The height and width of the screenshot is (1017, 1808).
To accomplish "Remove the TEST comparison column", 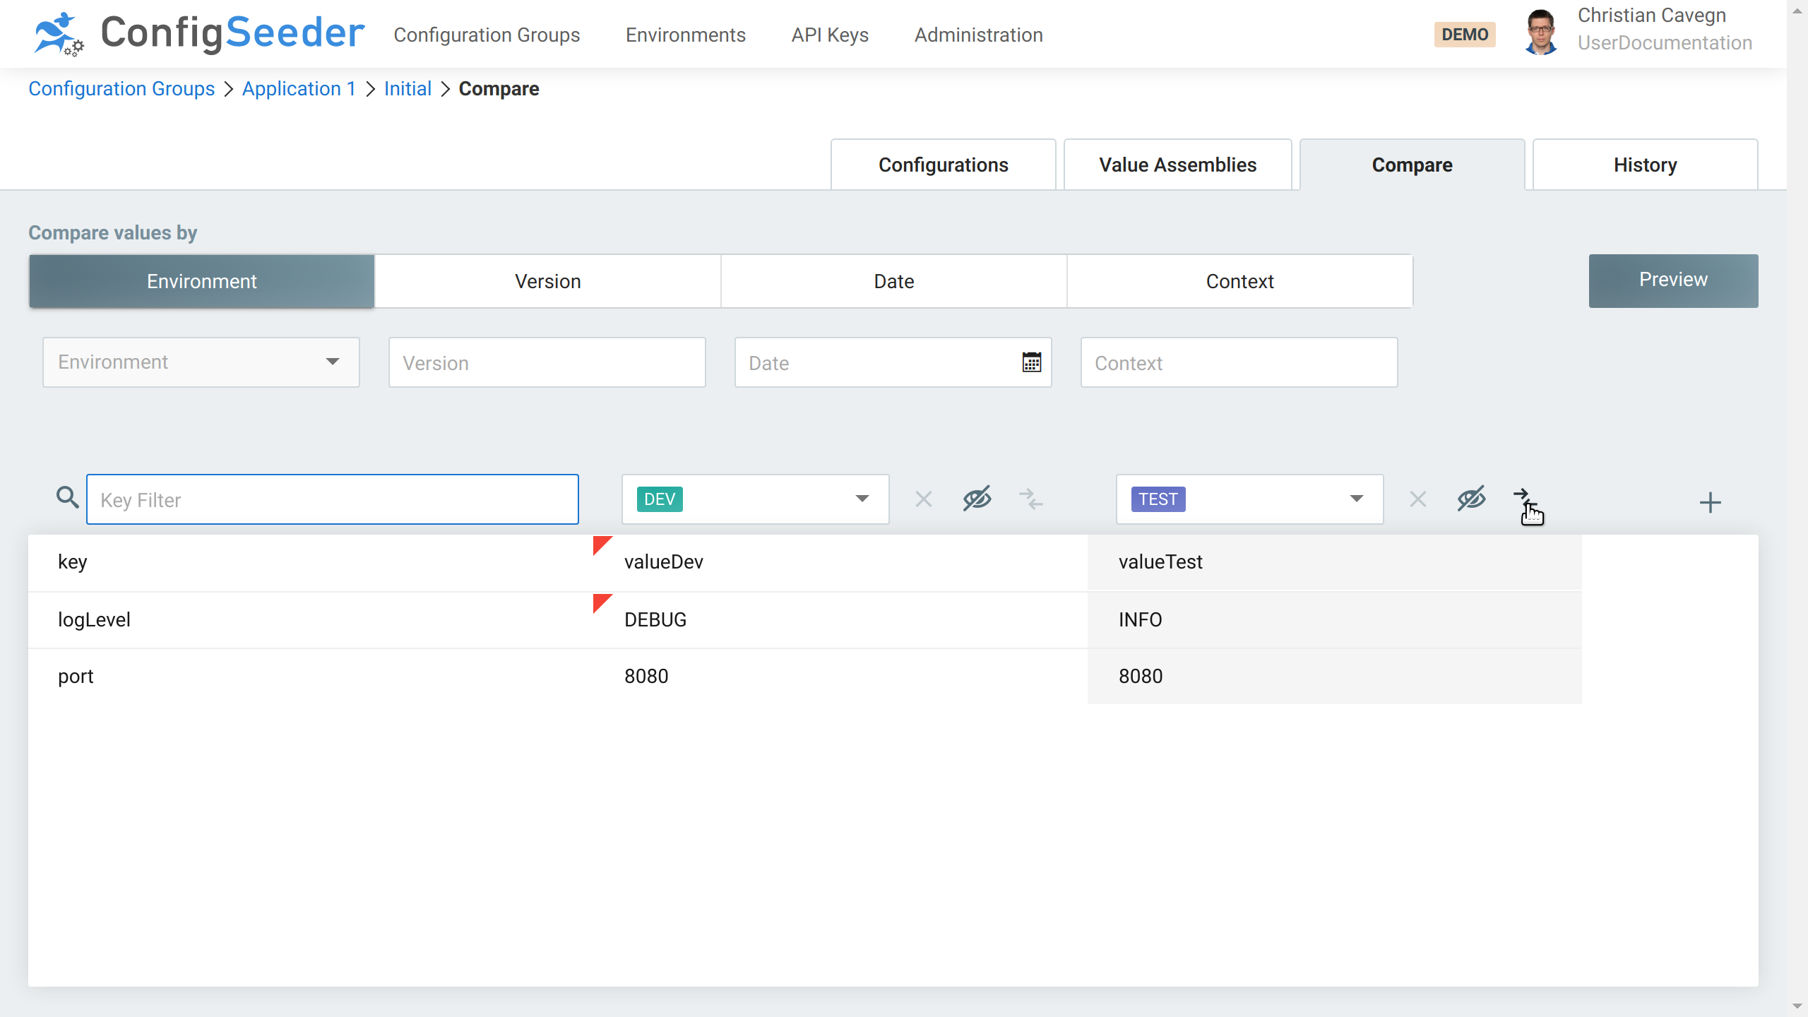I will click(1417, 499).
